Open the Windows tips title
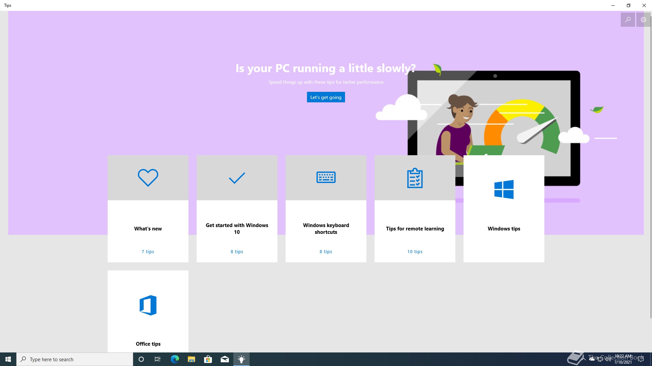652x366 pixels. point(504,229)
